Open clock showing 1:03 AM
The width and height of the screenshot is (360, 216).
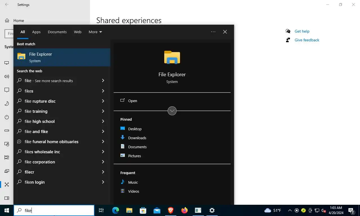pos(336,210)
